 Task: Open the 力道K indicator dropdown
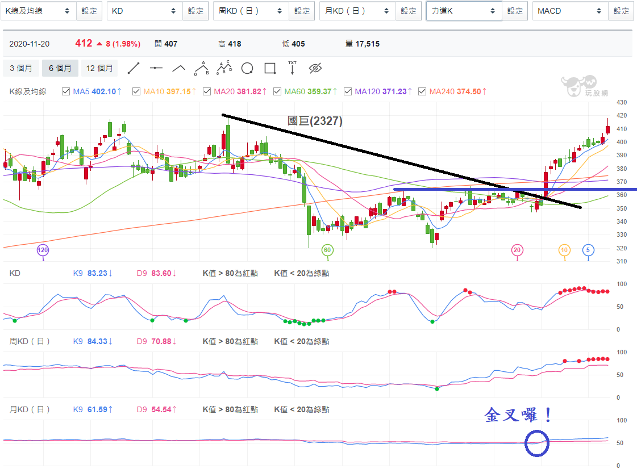coord(464,11)
